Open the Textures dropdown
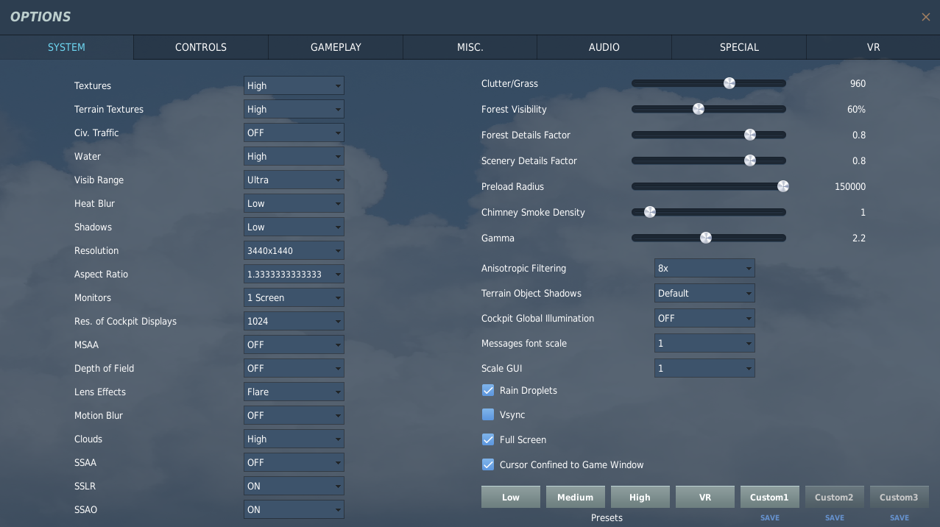940x527 pixels. click(294, 85)
